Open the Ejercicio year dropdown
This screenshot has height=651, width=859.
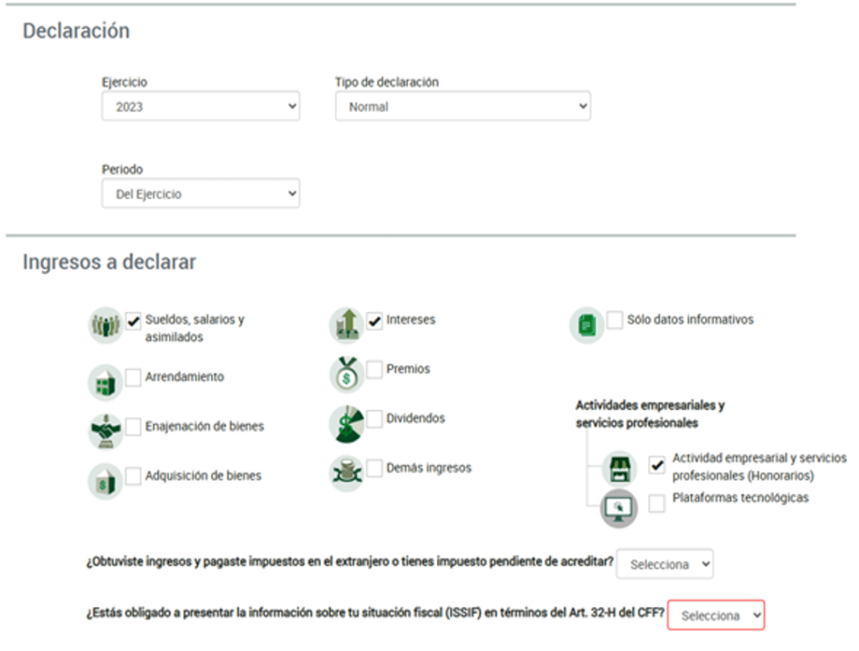200,107
